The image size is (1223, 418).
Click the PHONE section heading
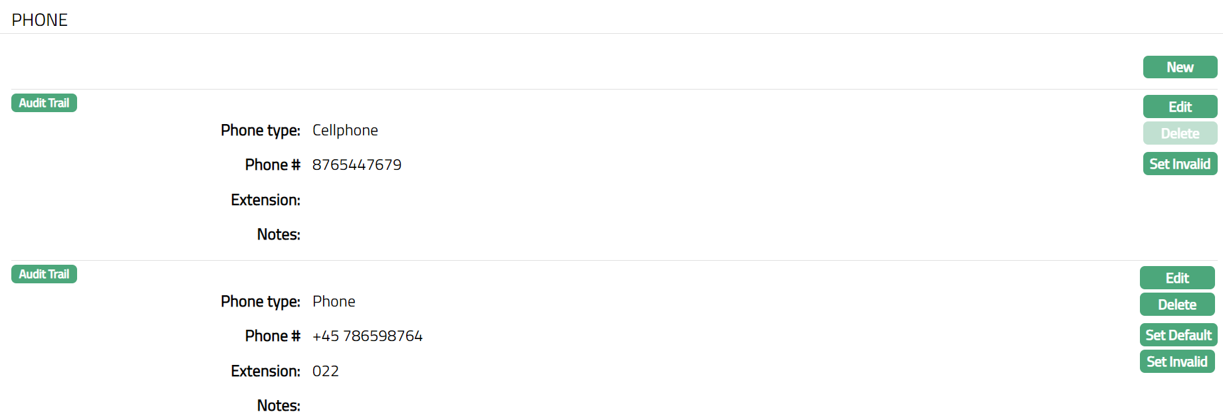coord(40,20)
